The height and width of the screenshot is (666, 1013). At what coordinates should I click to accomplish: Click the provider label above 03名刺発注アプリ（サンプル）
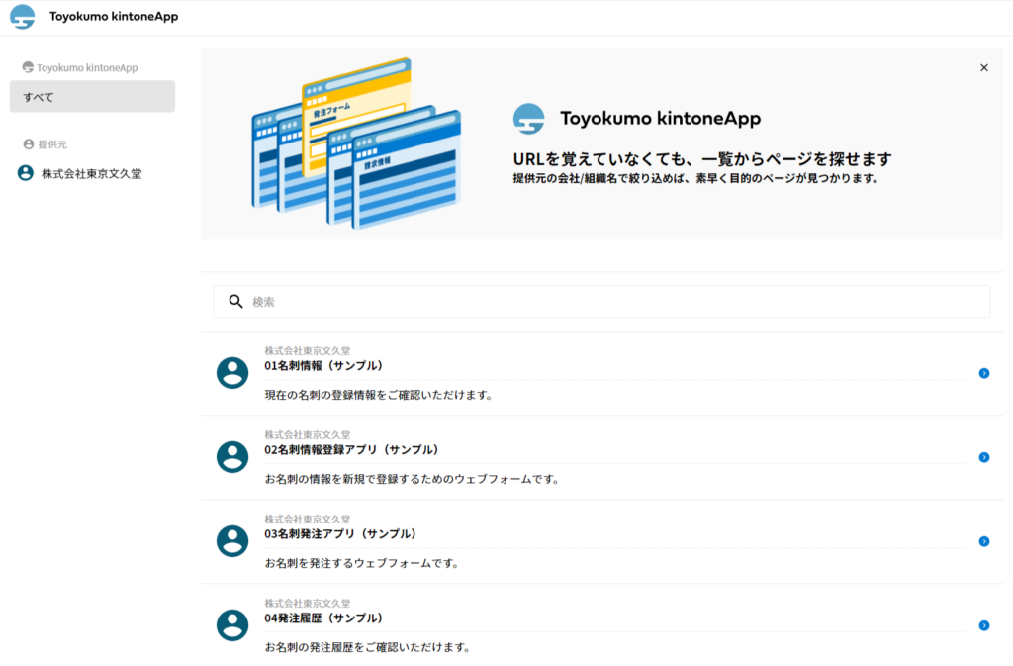308,519
